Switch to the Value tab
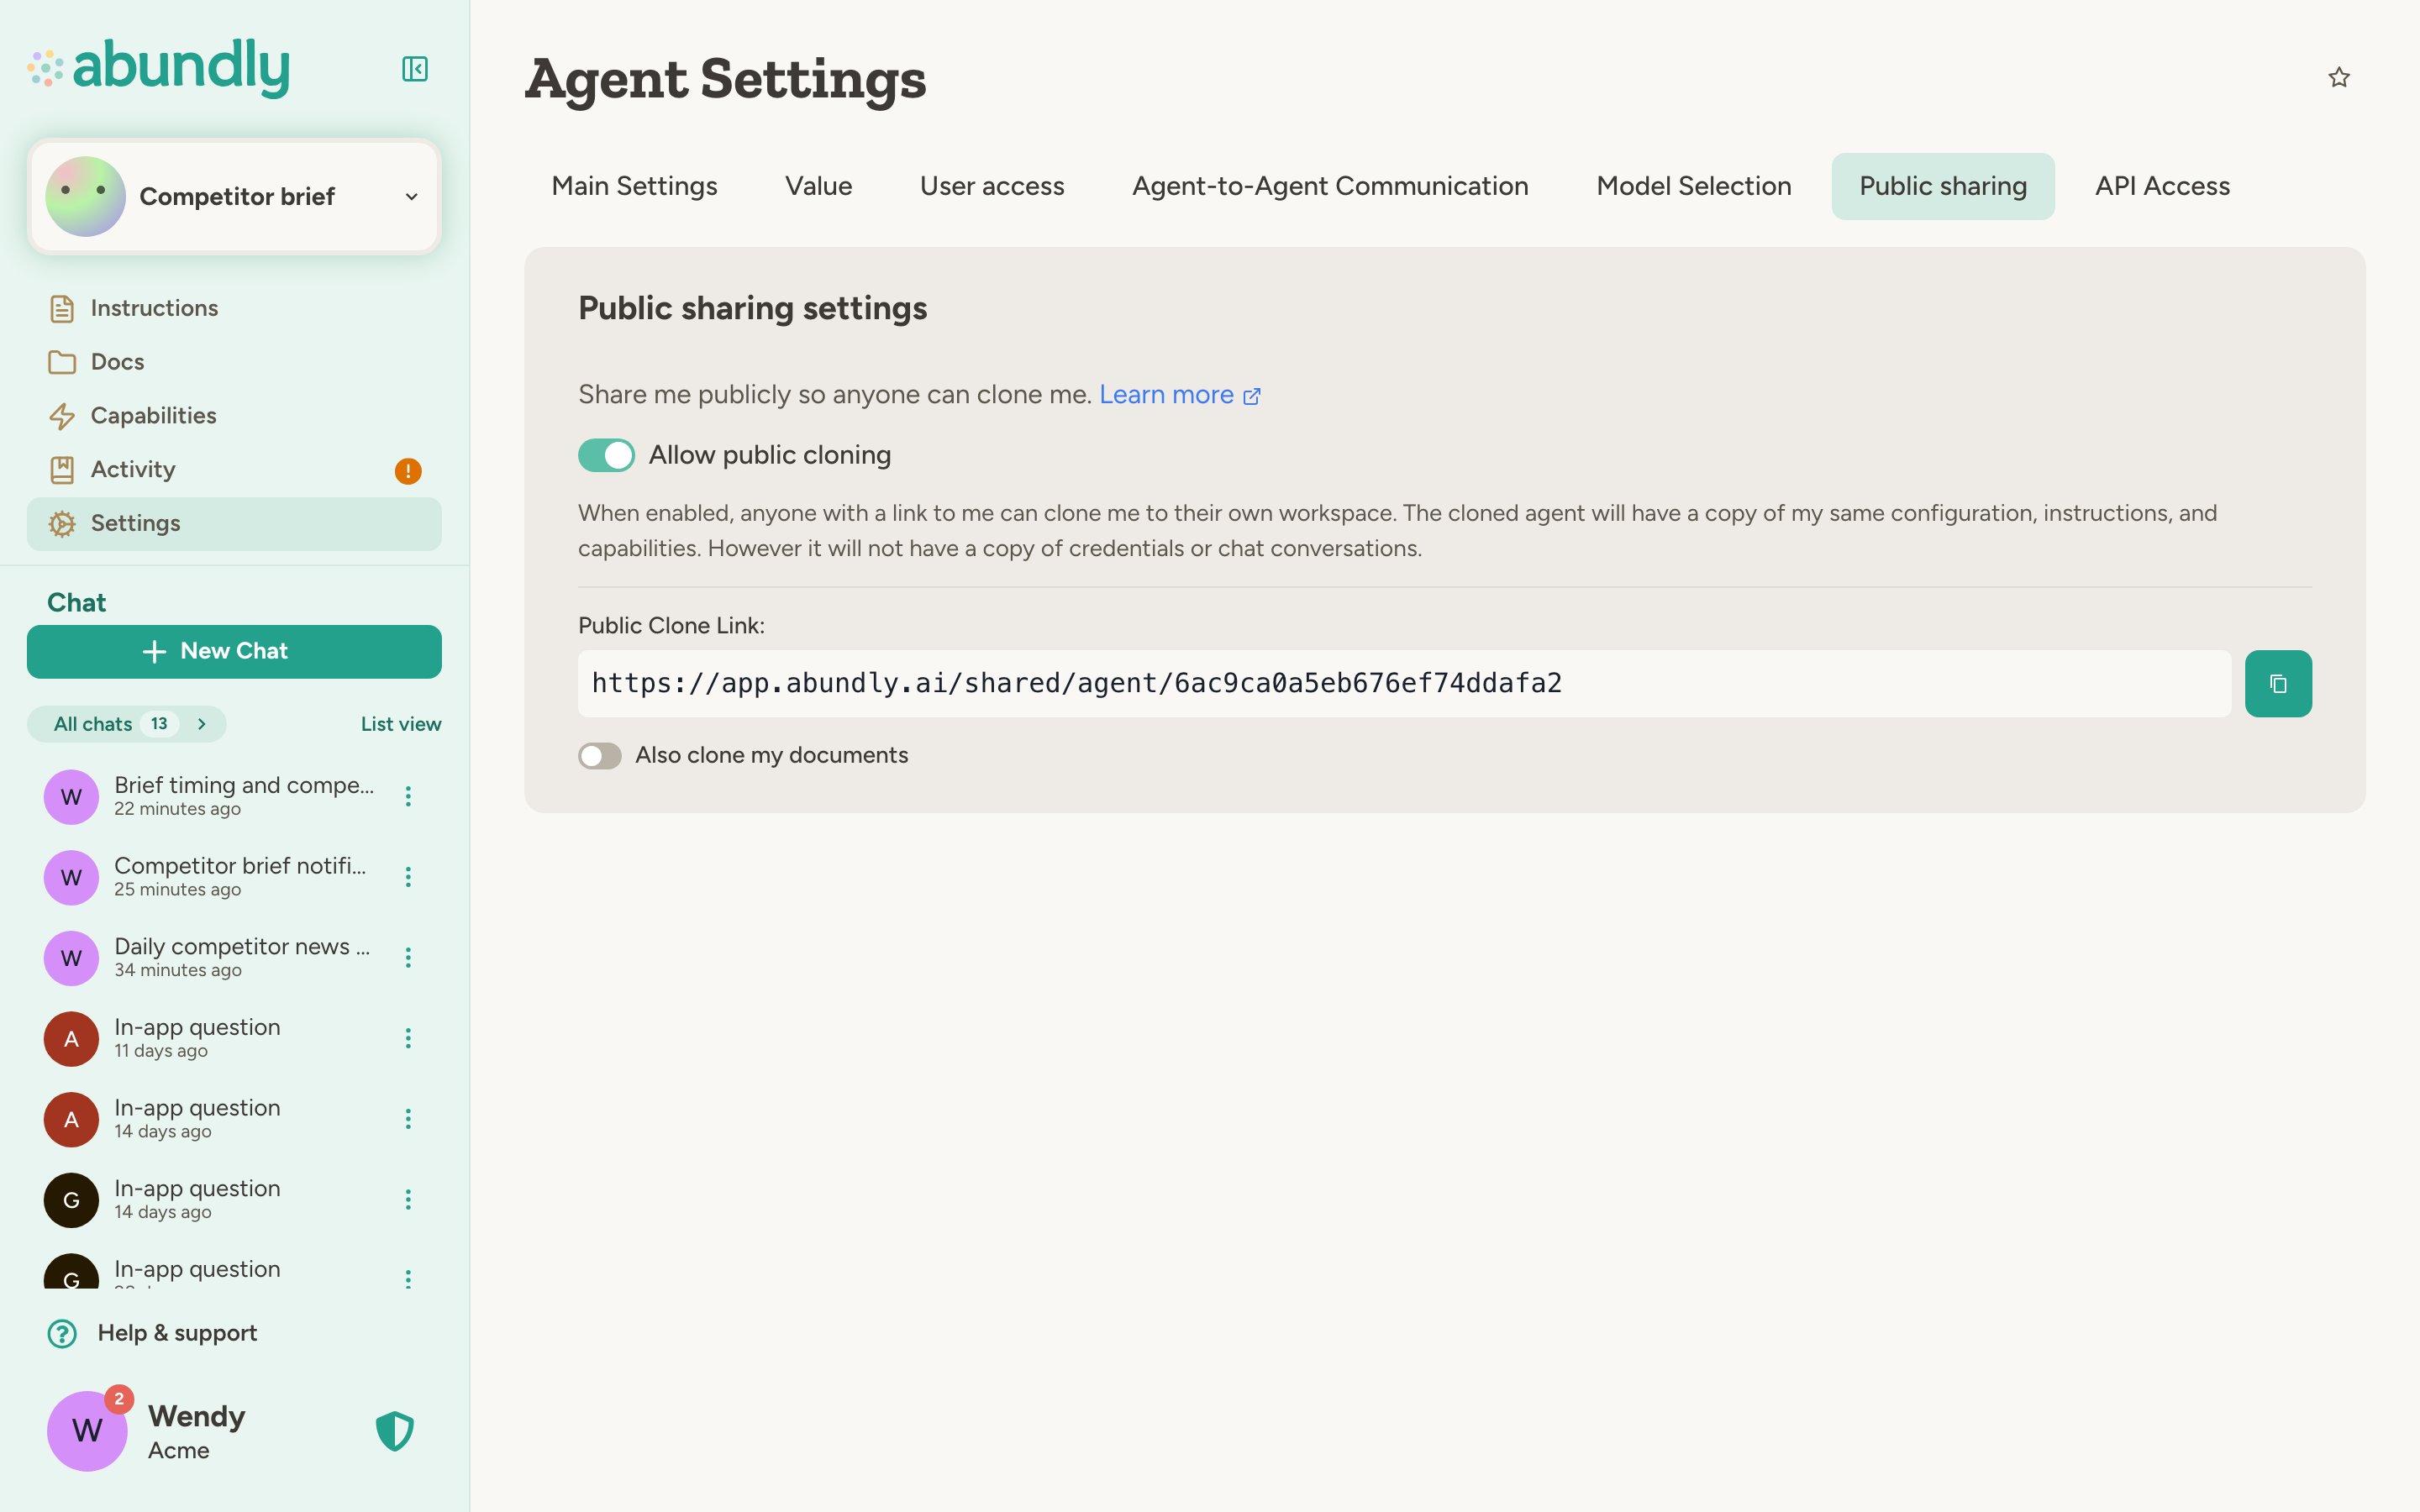Screen dimensions: 2420x1512 pyautogui.click(x=818, y=186)
